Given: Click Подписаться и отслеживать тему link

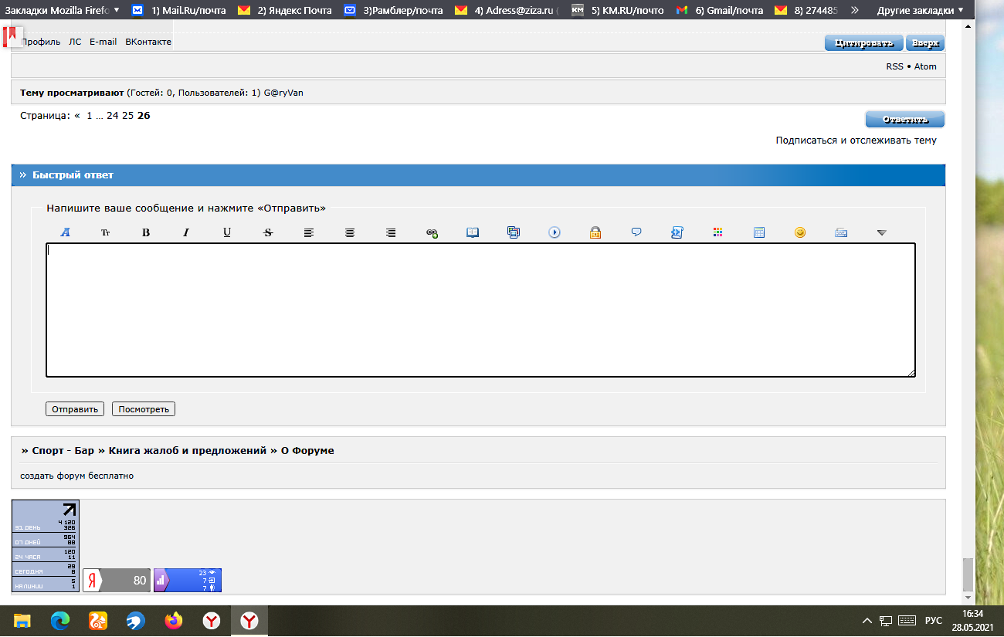Looking at the screenshot, I should [x=856, y=141].
